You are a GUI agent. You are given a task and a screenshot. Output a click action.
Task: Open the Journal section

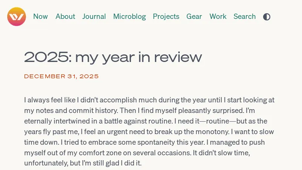[94, 17]
